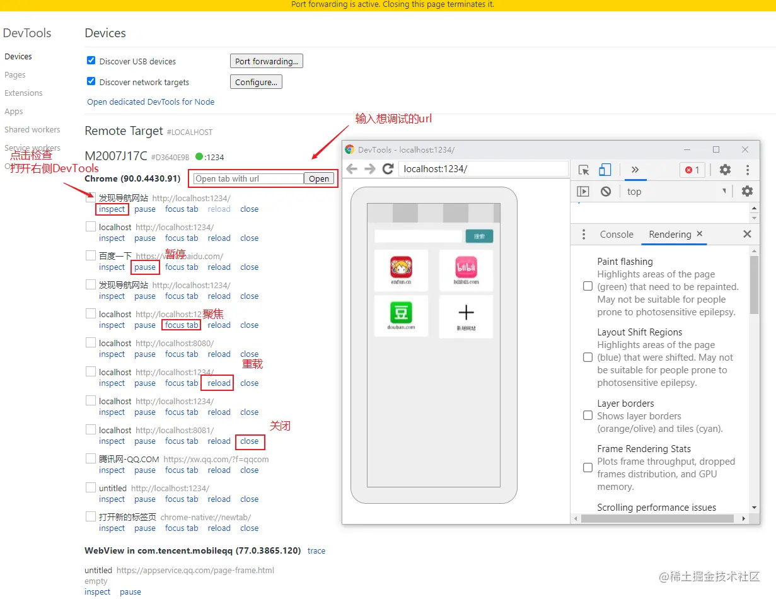The height and width of the screenshot is (599, 776).
Task: Show the console sidebar icon
Action: [x=583, y=192]
